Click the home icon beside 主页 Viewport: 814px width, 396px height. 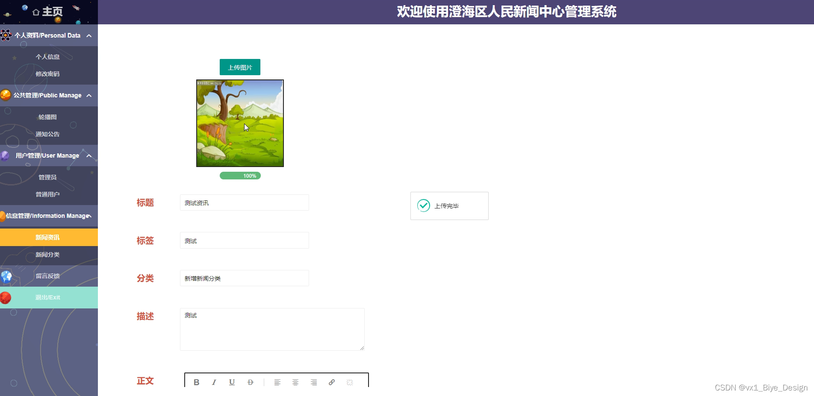click(36, 12)
